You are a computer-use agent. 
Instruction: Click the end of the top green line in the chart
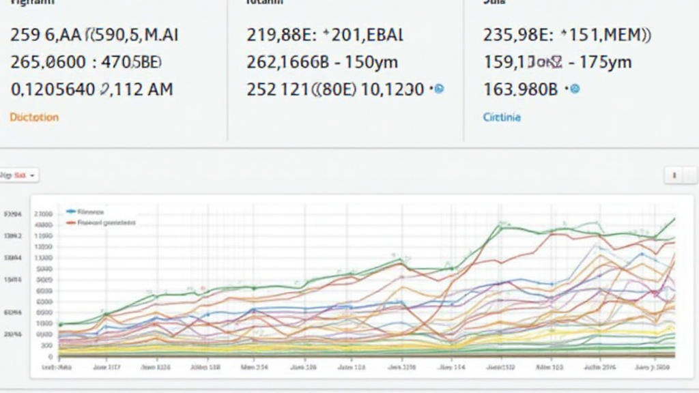(x=674, y=219)
